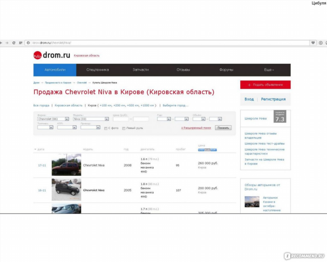Click the Вход link
Screen dimensions: 327x262
249,99
